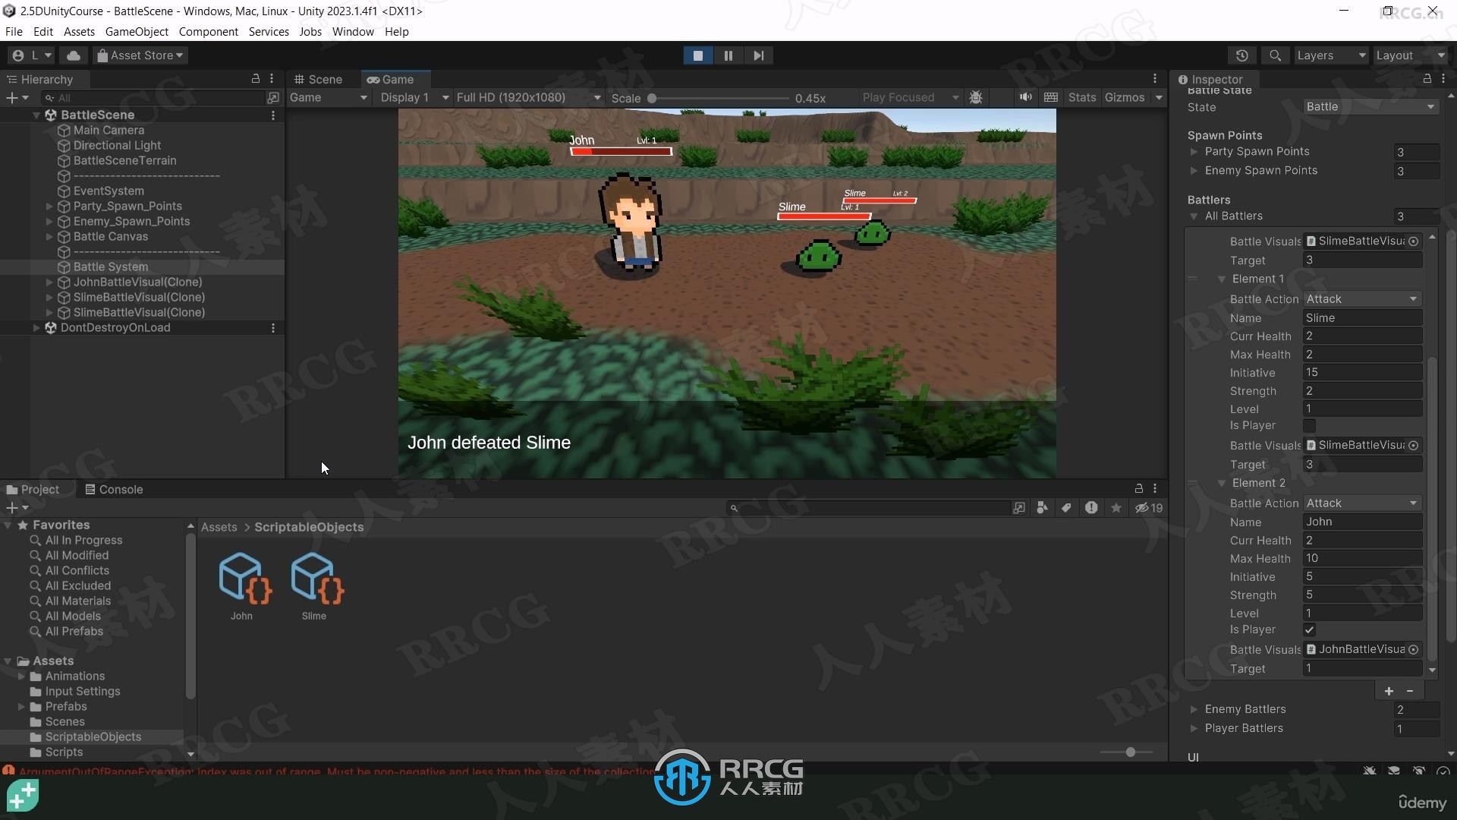Screen dimensions: 1457x820
Task: Click the Add Component icon in Inspector
Action: coord(1388,691)
